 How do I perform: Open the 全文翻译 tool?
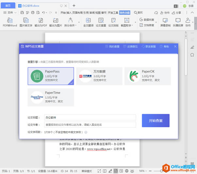(88, 22)
